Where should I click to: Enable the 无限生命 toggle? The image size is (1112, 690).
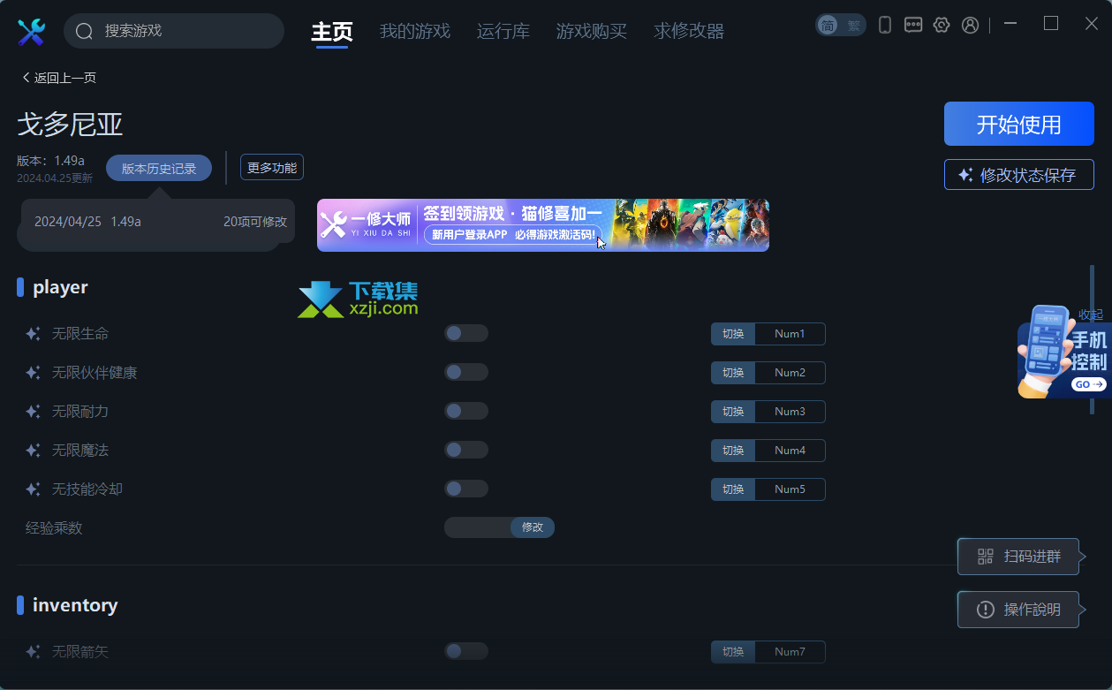466,333
